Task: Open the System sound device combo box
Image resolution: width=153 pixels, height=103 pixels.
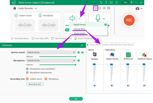Action: click(51, 52)
